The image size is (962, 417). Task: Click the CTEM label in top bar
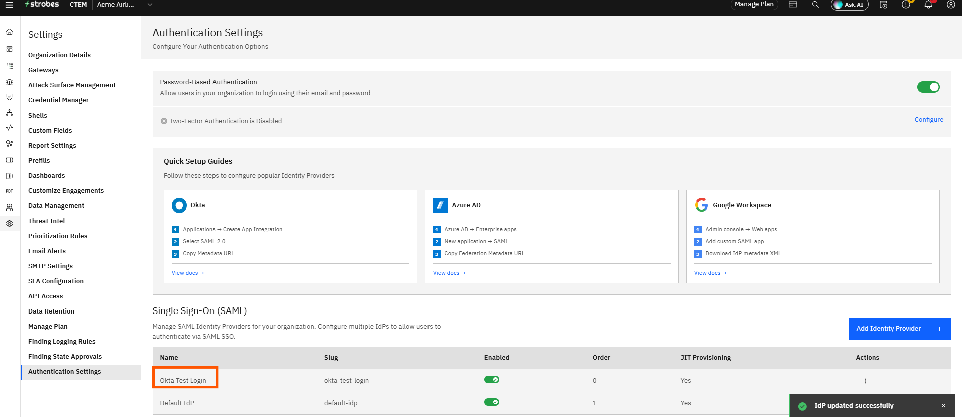click(78, 5)
